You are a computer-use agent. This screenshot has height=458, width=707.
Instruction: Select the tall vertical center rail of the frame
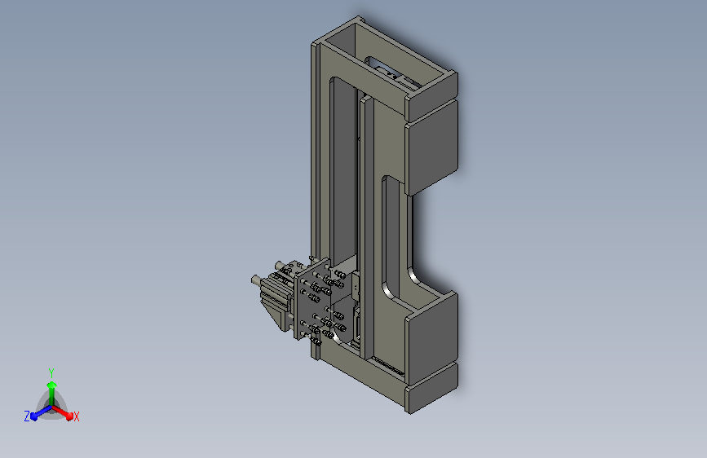click(x=367, y=227)
